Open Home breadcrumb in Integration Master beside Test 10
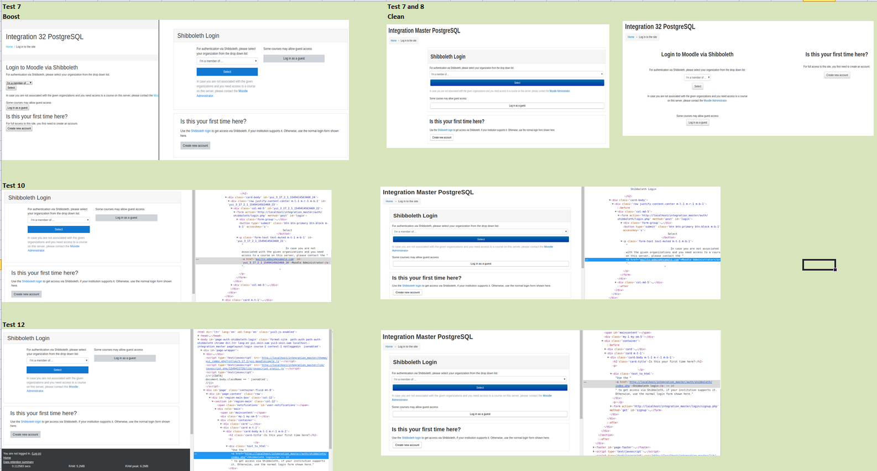The image size is (877, 471). (389, 202)
